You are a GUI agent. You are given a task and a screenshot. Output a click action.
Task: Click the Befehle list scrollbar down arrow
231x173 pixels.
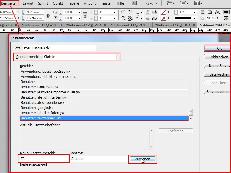191,118
